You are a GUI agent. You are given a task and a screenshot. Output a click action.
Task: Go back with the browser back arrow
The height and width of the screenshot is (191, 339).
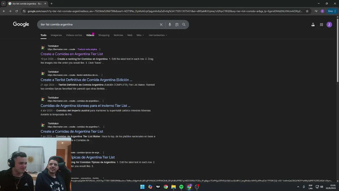click(4, 11)
